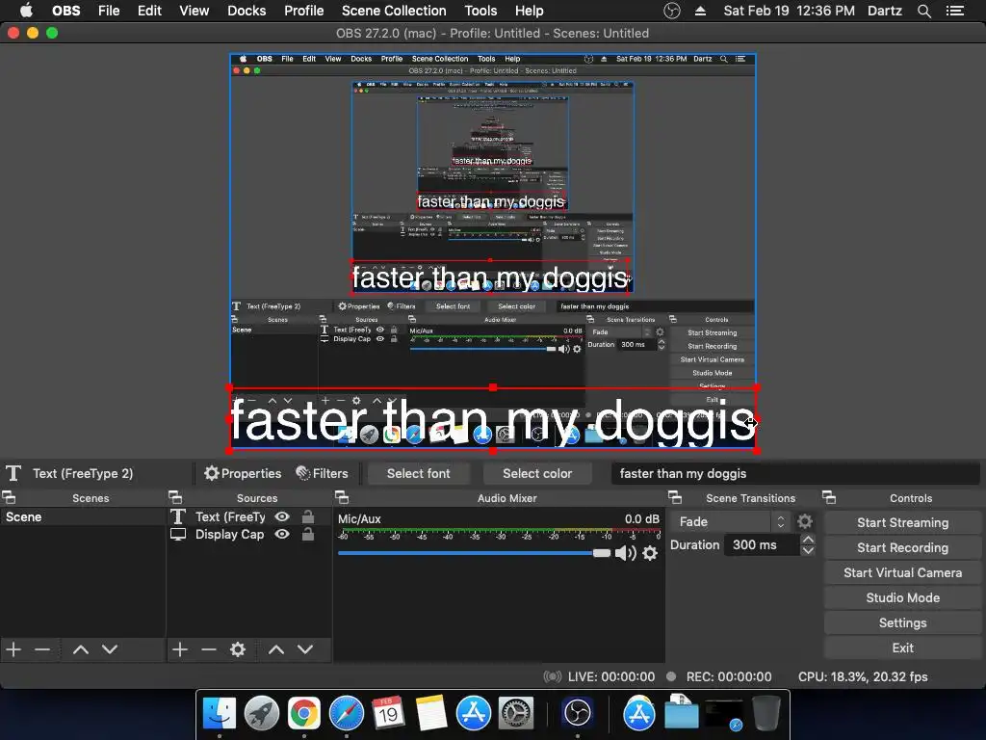Open the Tools menu
Image resolution: width=986 pixels, height=740 pixels.
pos(480,11)
